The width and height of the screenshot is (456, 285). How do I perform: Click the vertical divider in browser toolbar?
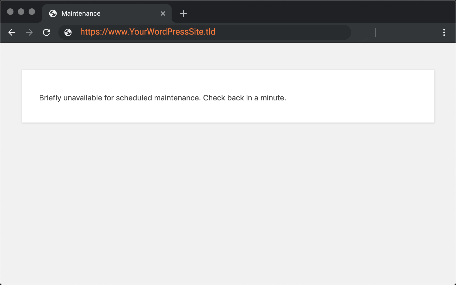pyautogui.click(x=375, y=32)
